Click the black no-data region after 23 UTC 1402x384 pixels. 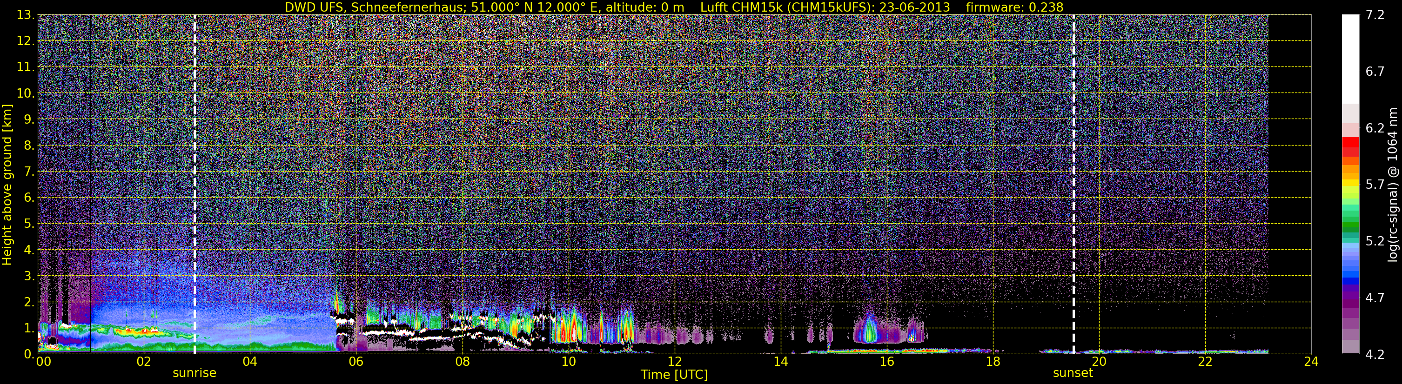[x=1290, y=185]
